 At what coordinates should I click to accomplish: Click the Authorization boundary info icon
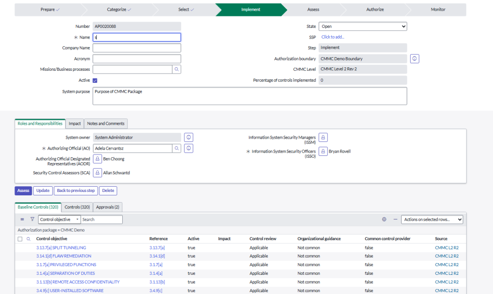pyautogui.click(x=415, y=59)
